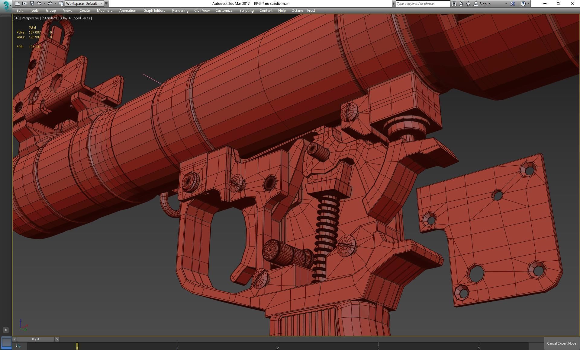Open the Mini Curve Editor toggle
Image resolution: width=580 pixels, height=350 pixels.
[x=18, y=346]
